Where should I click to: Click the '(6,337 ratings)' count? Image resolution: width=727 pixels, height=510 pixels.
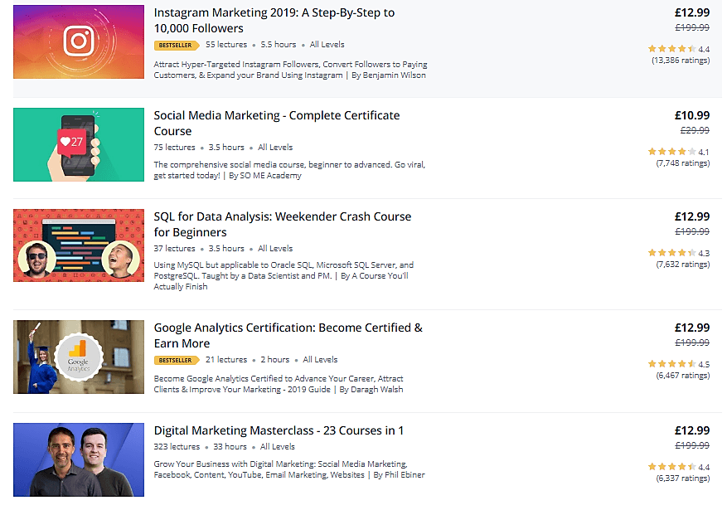click(683, 478)
